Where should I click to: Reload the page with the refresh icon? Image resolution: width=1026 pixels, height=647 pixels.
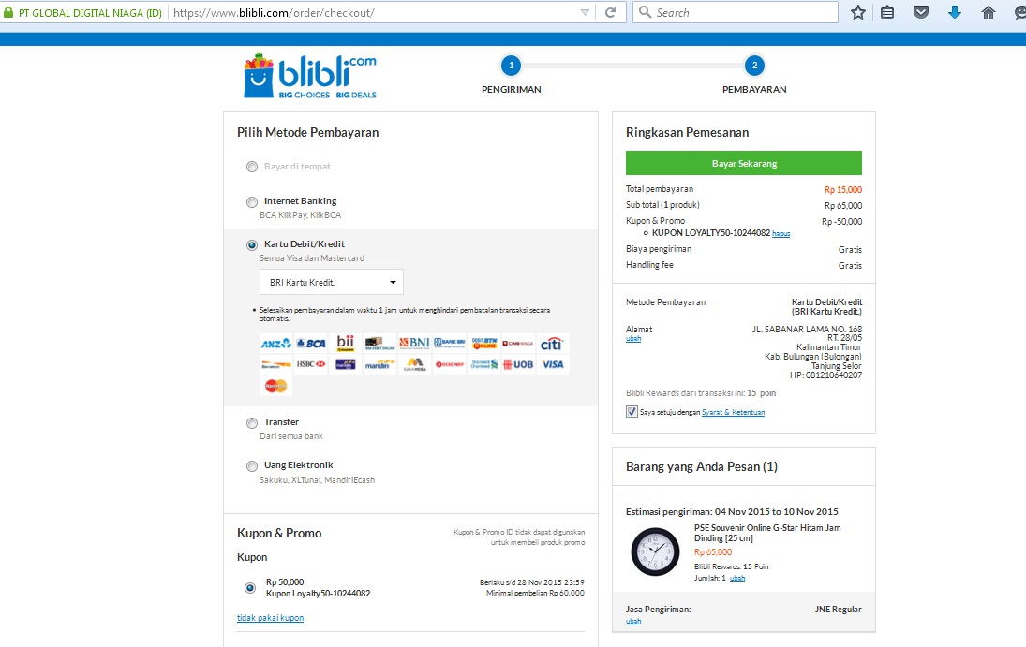tap(611, 12)
